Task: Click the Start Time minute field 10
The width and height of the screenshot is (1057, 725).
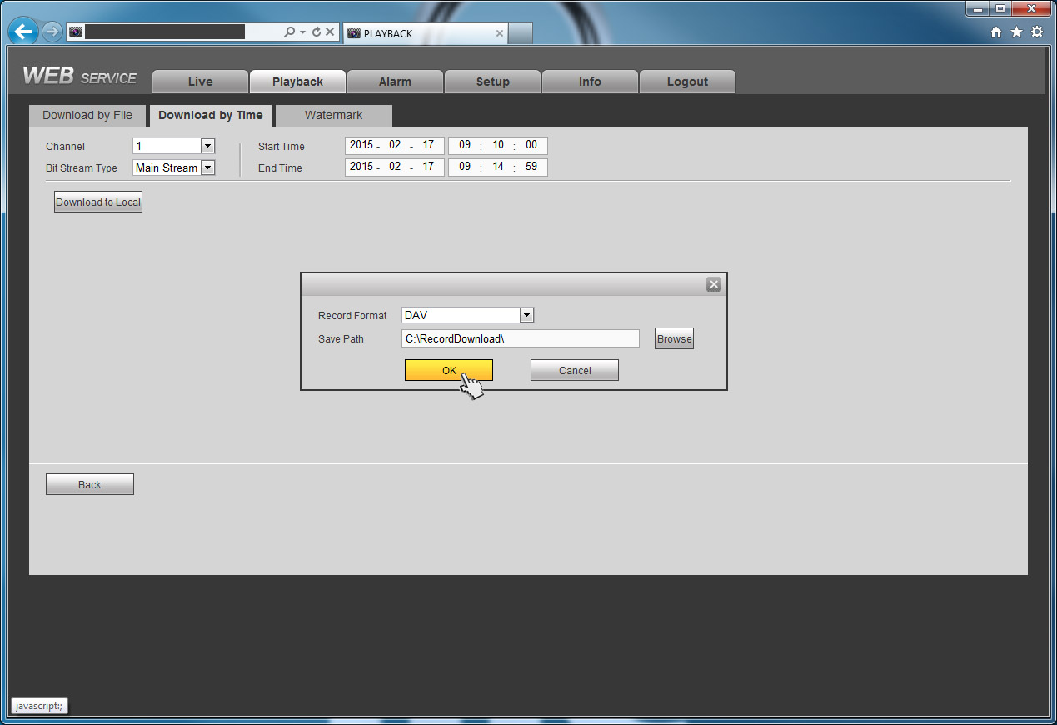Action: 498,145
